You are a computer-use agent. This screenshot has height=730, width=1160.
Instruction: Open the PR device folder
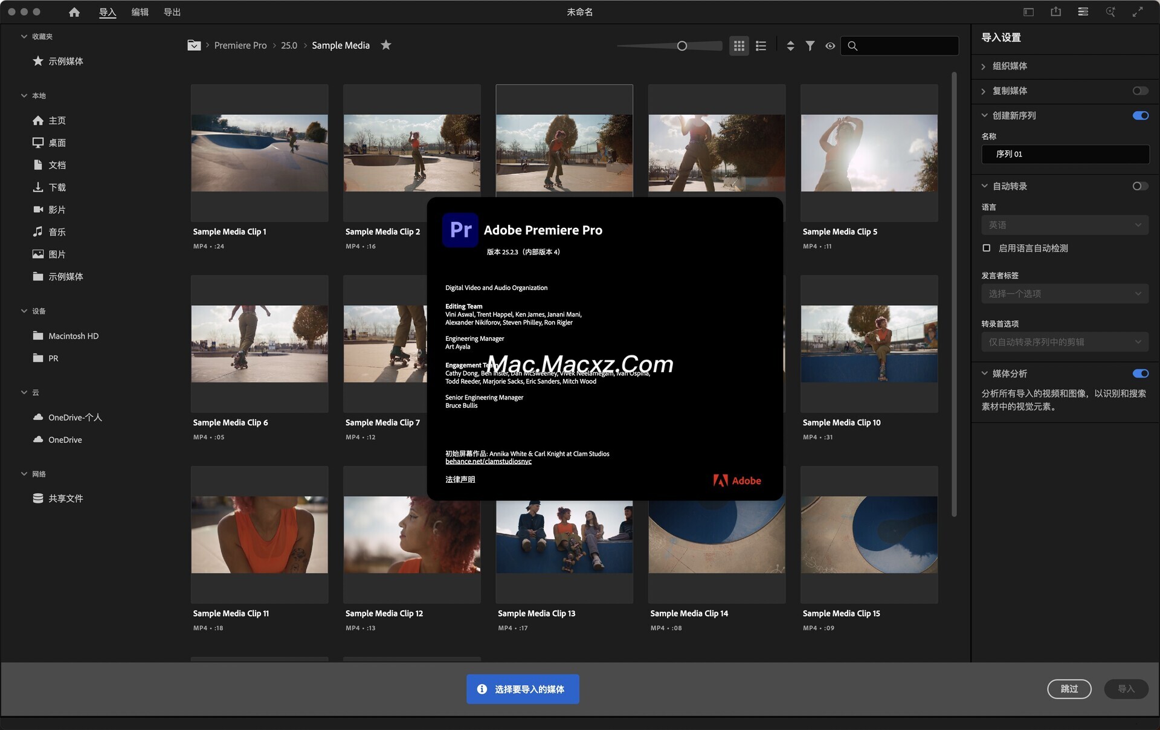46,358
